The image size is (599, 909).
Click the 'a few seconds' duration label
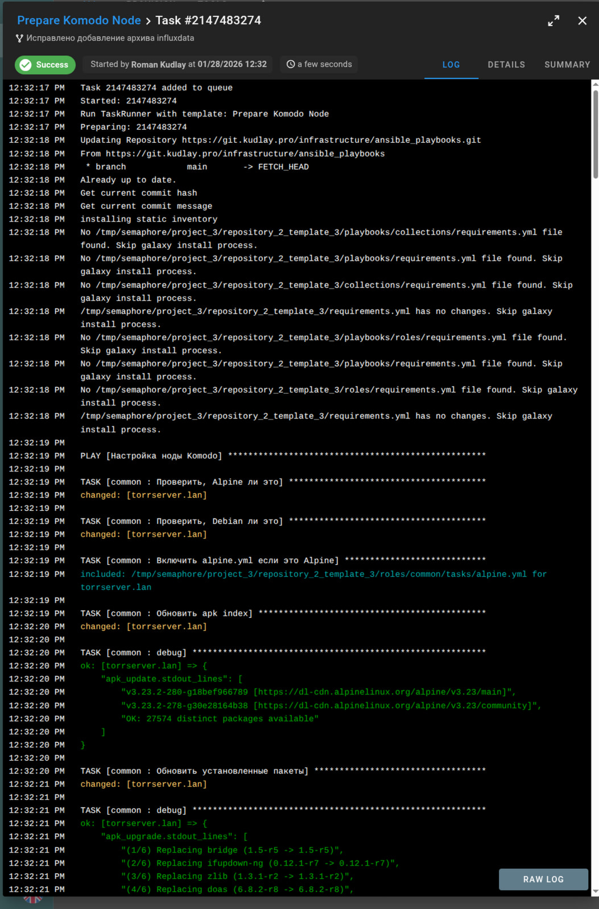(324, 64)
